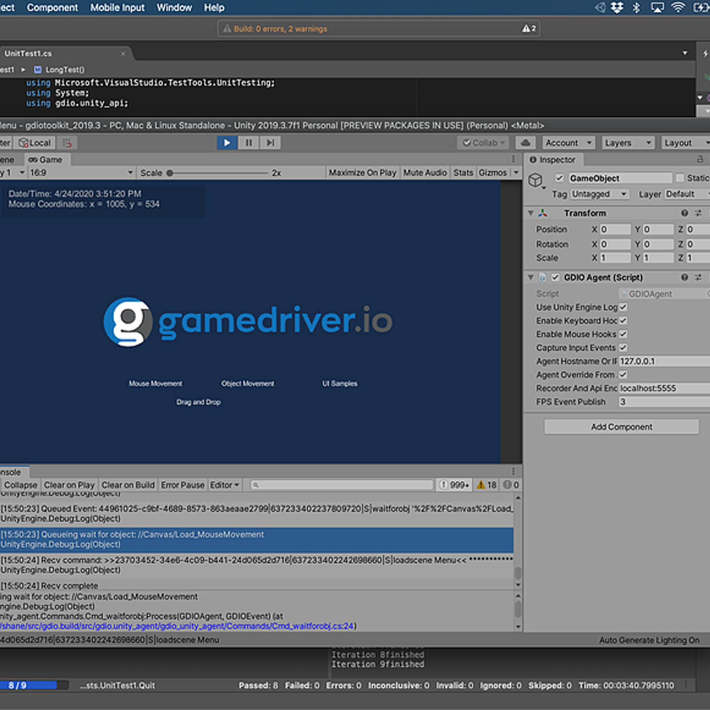Open Unity cloud services
The image size is (710, 710).
coord(525,142)
